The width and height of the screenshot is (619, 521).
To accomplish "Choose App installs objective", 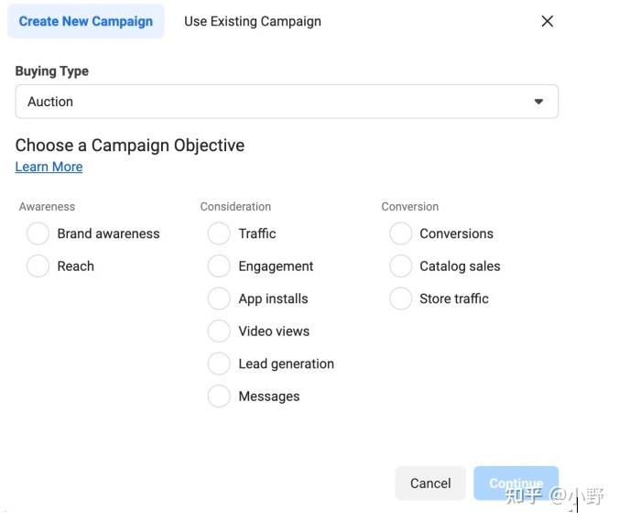I will (220, 298).
